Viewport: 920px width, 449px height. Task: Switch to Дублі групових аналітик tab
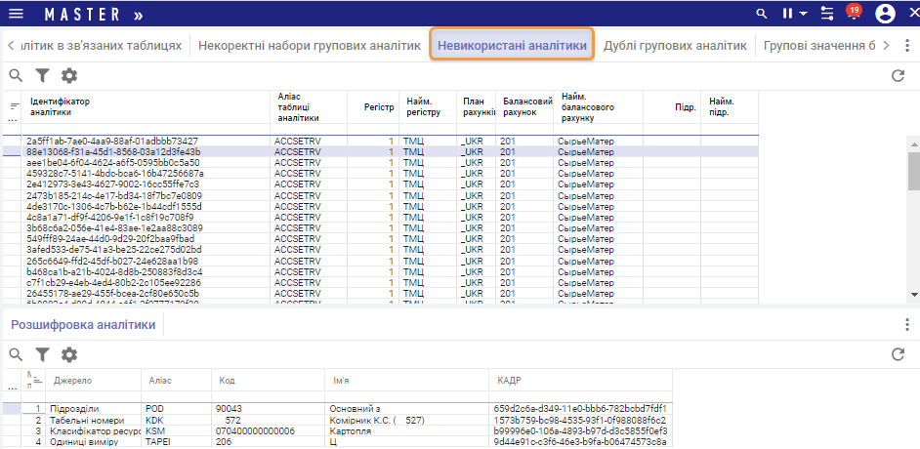pyautogui.click(x=675, y=45)
